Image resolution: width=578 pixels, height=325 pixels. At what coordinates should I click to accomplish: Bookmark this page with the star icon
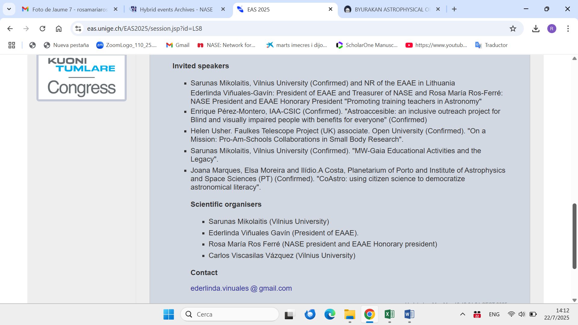(x=513, y=29)
